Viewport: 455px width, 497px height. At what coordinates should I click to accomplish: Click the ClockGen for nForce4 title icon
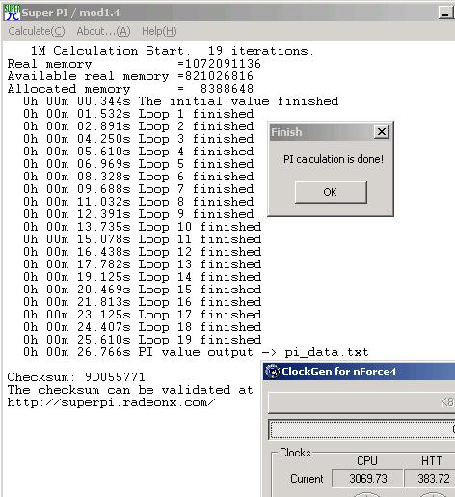(272, 372)
